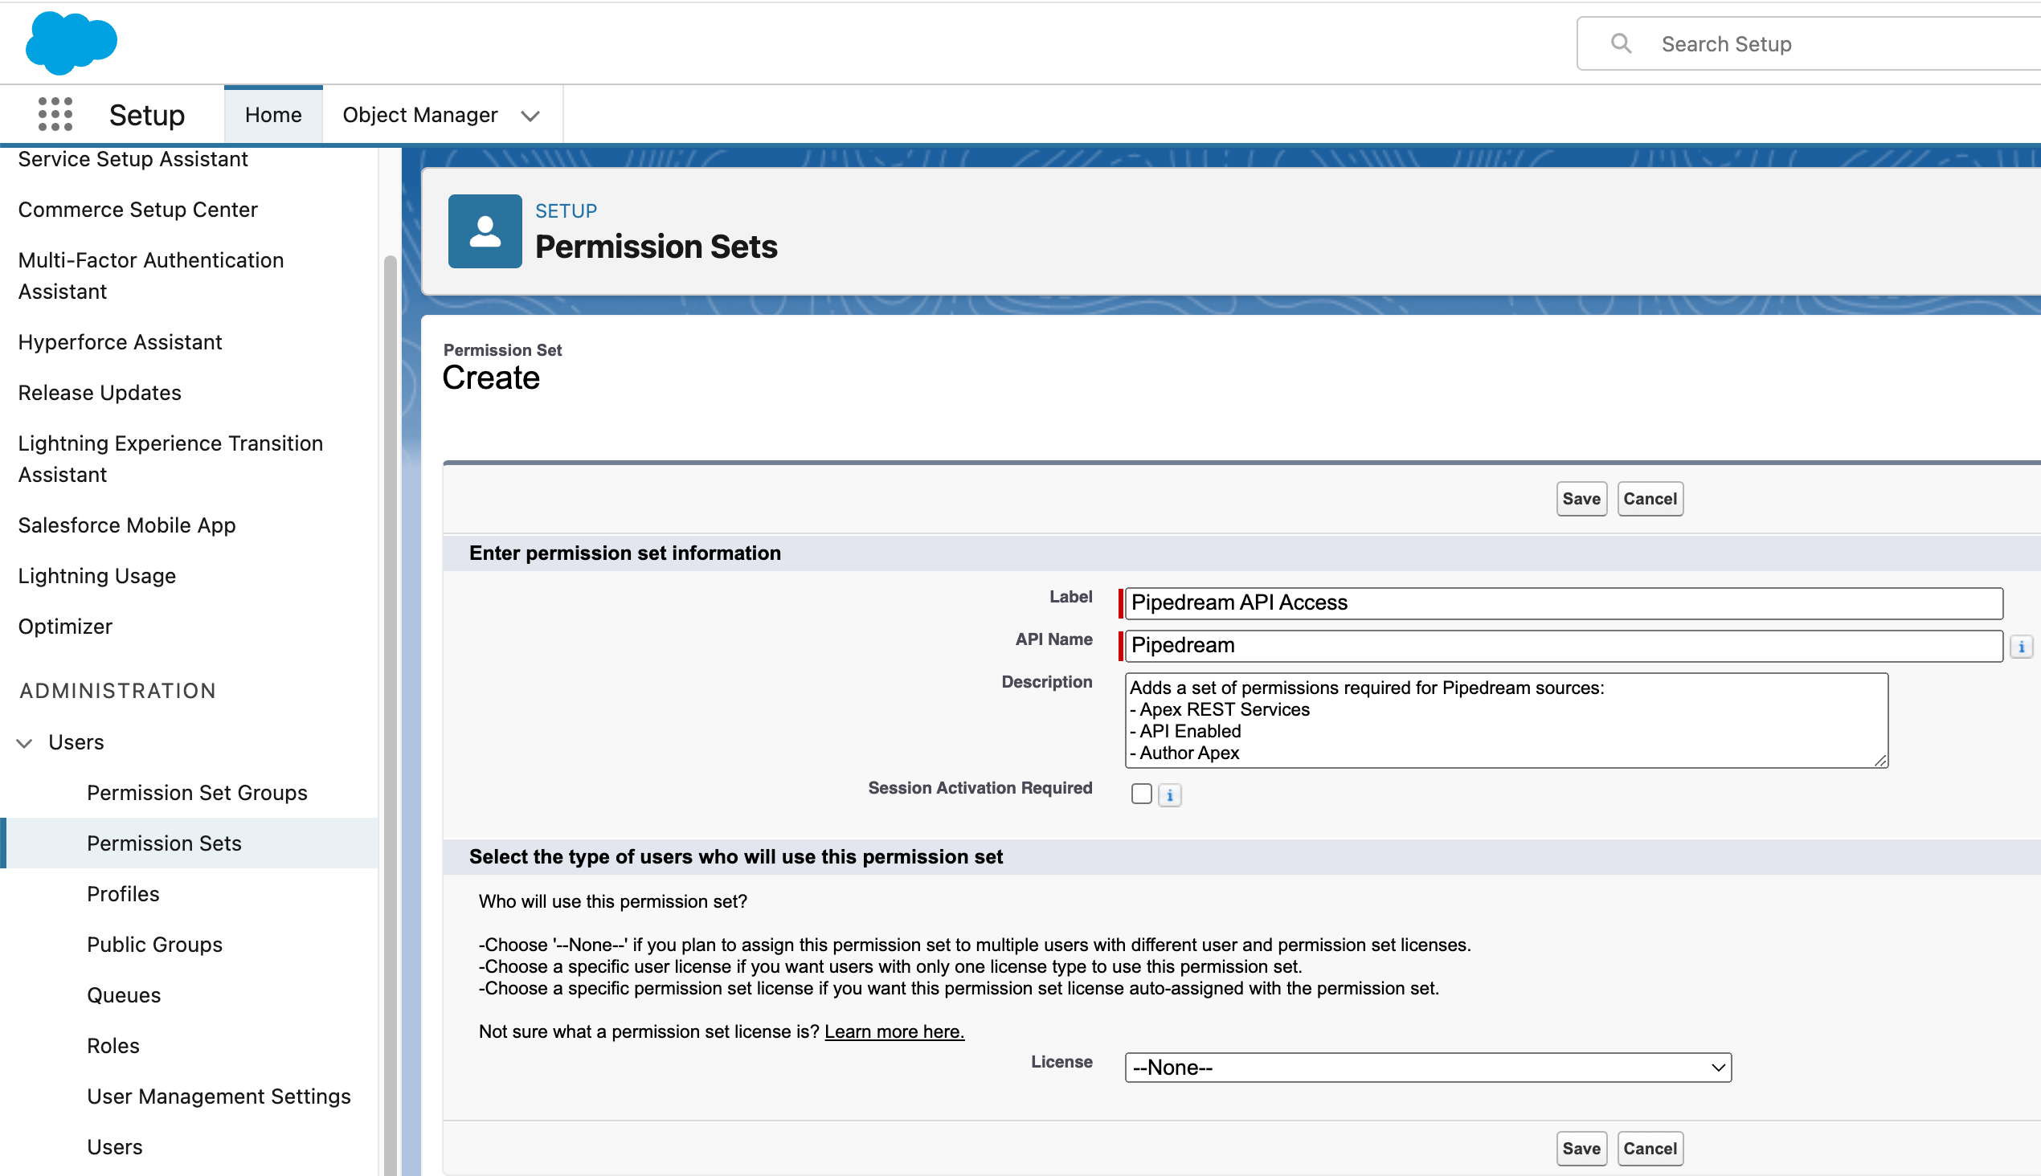Open Lightning Usage in sidebar
2041x1176 pixels.
(x=96, y=576)
